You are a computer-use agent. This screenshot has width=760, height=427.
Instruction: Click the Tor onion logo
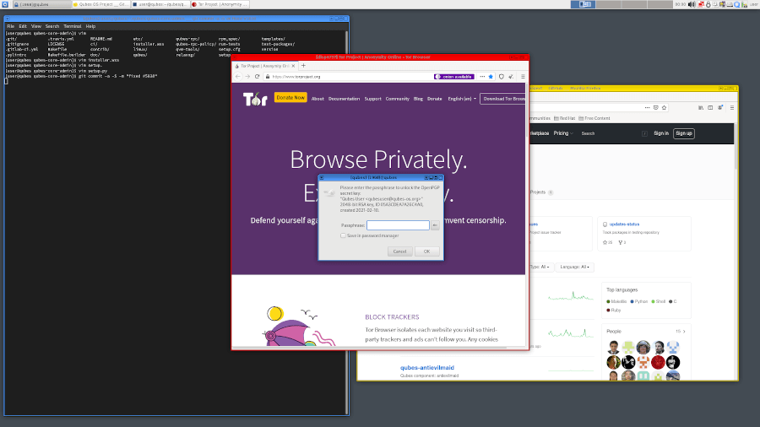click(255, 99)
